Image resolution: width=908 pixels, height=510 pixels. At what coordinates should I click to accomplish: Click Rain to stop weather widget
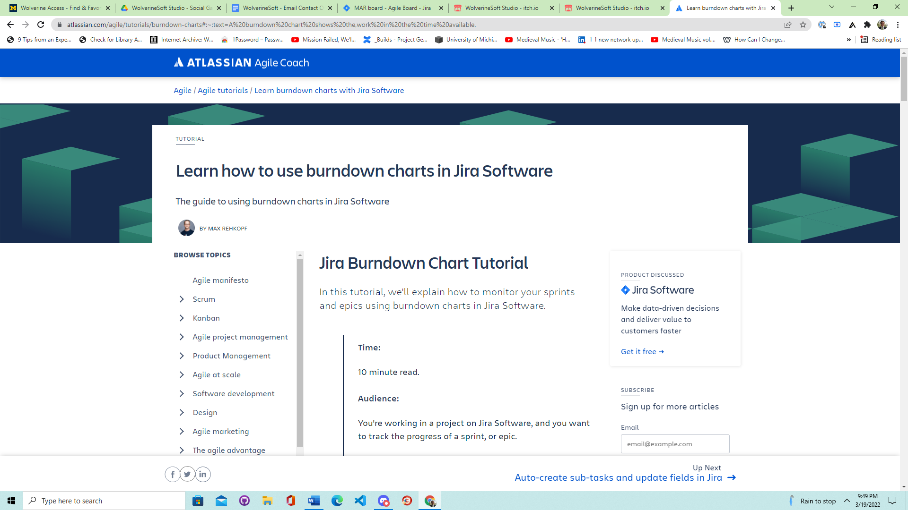pos(812,501)
